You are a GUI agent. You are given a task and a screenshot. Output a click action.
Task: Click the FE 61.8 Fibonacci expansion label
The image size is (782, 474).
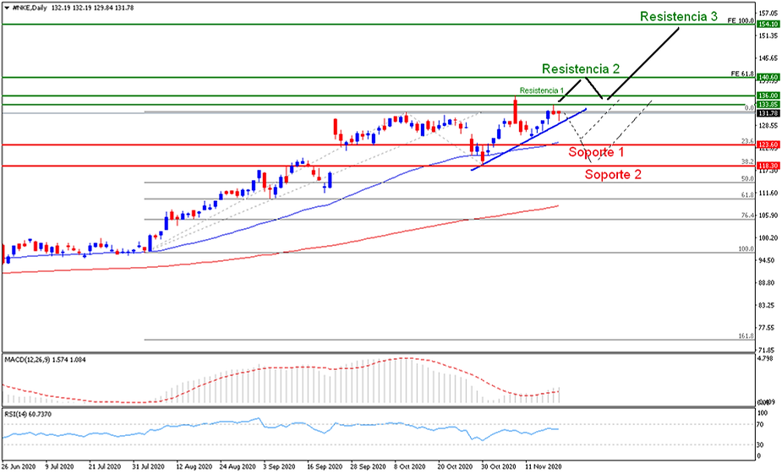pos(742,74)
